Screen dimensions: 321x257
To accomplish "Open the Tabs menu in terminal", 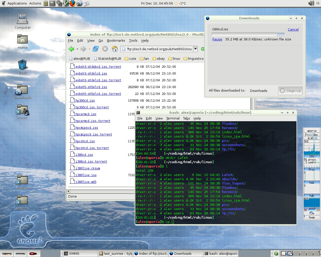I will tap(186, 118).
